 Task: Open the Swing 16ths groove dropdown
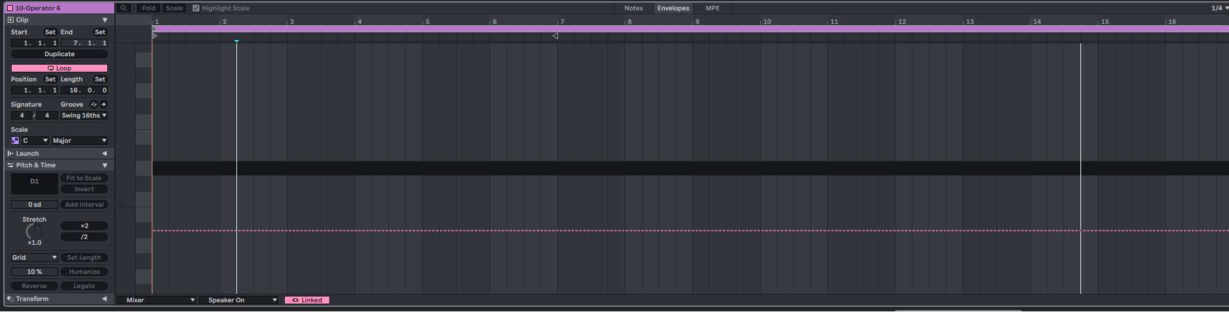click(84, 116)
